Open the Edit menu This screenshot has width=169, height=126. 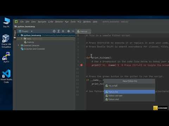click(27, 22)
